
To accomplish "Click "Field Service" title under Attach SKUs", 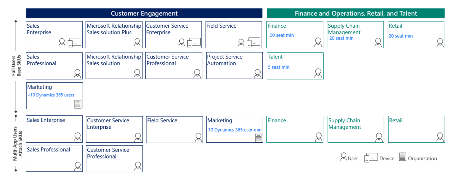I will [x=162, y=120].
